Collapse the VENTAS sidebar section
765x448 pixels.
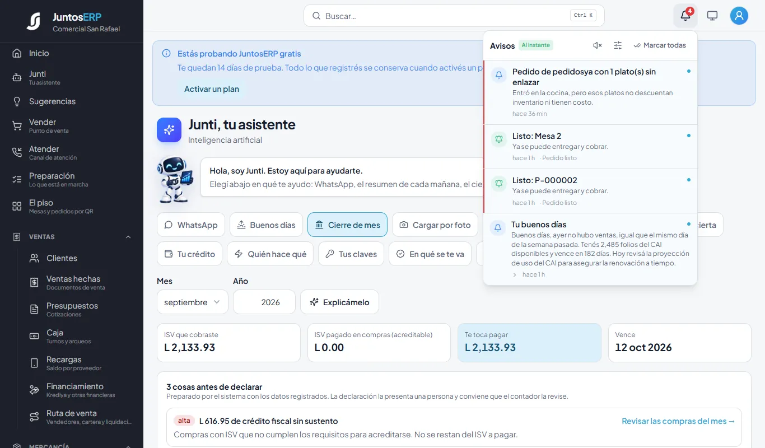pyautogui.click(x=128, y=237)
